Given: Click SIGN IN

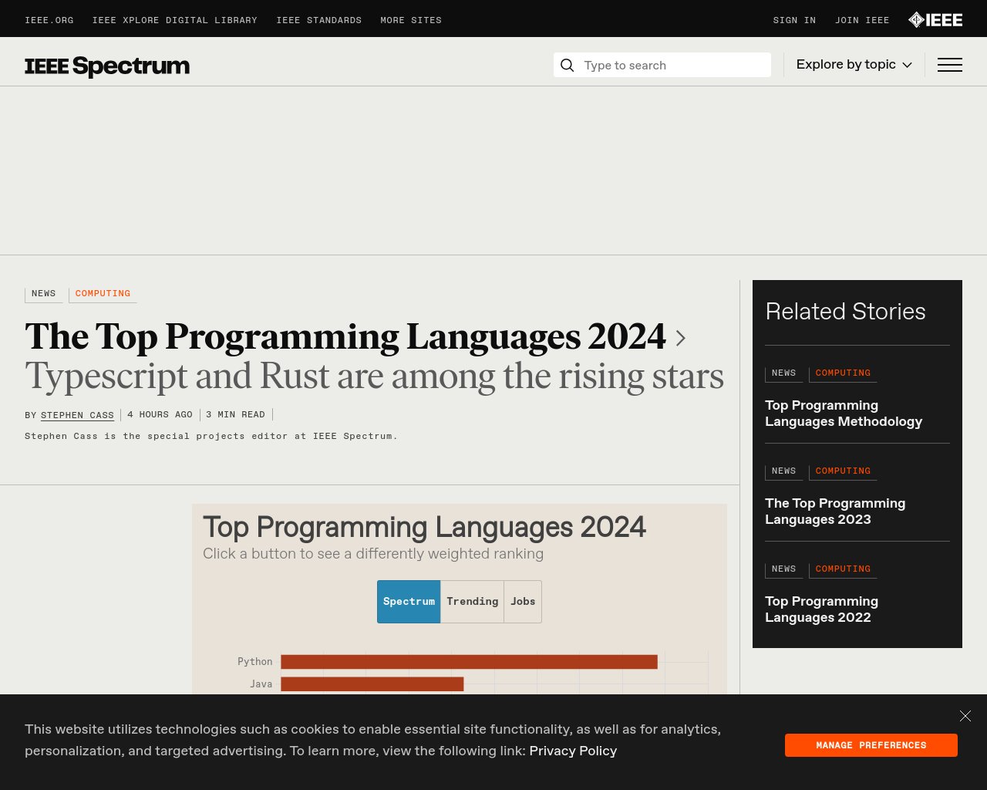Looking at the screenshot, I should click(794, 21).
